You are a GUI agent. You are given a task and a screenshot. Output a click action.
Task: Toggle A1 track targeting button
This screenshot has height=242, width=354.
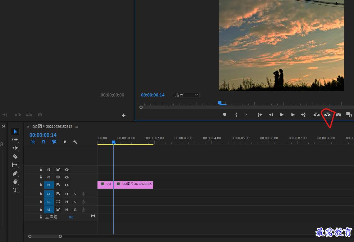49,194
